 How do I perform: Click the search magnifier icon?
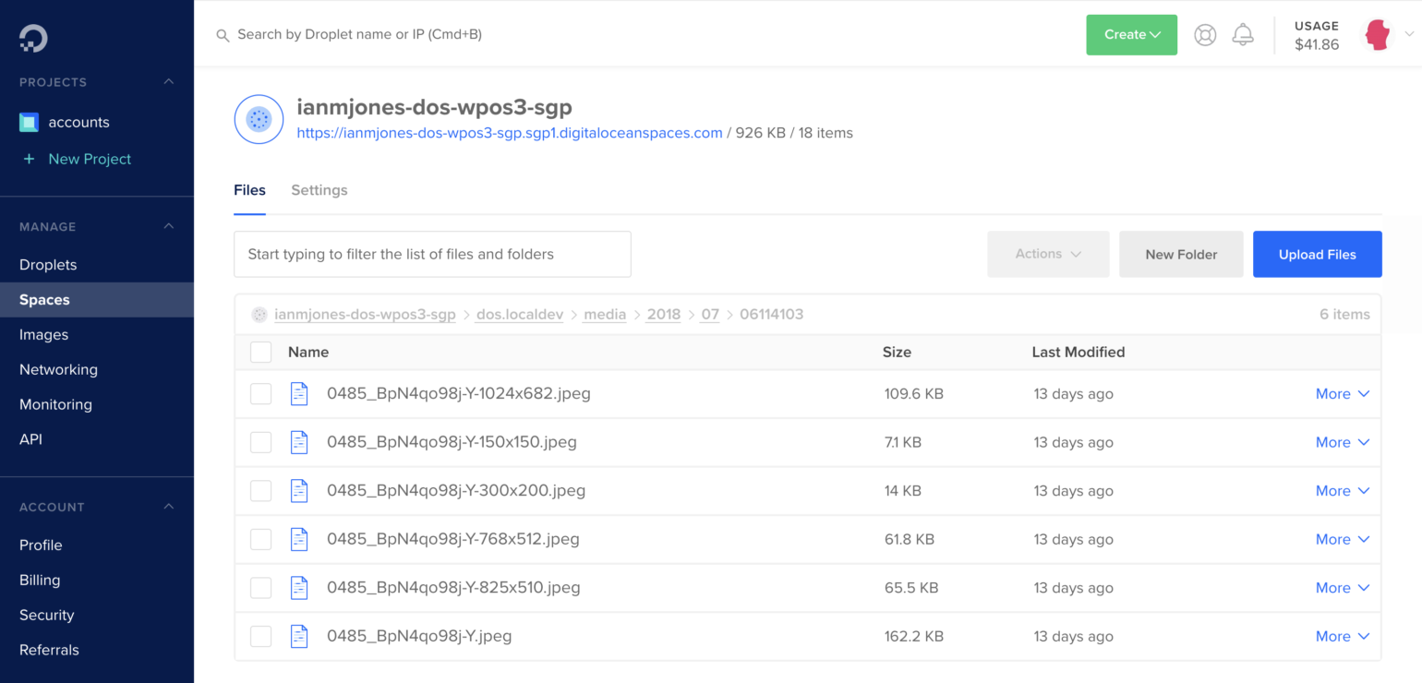click(x=223, y=35)
